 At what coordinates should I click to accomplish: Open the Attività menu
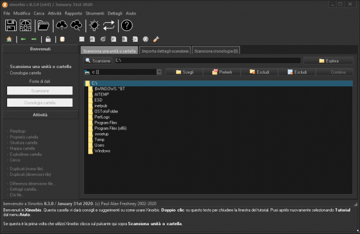(55, 13)
